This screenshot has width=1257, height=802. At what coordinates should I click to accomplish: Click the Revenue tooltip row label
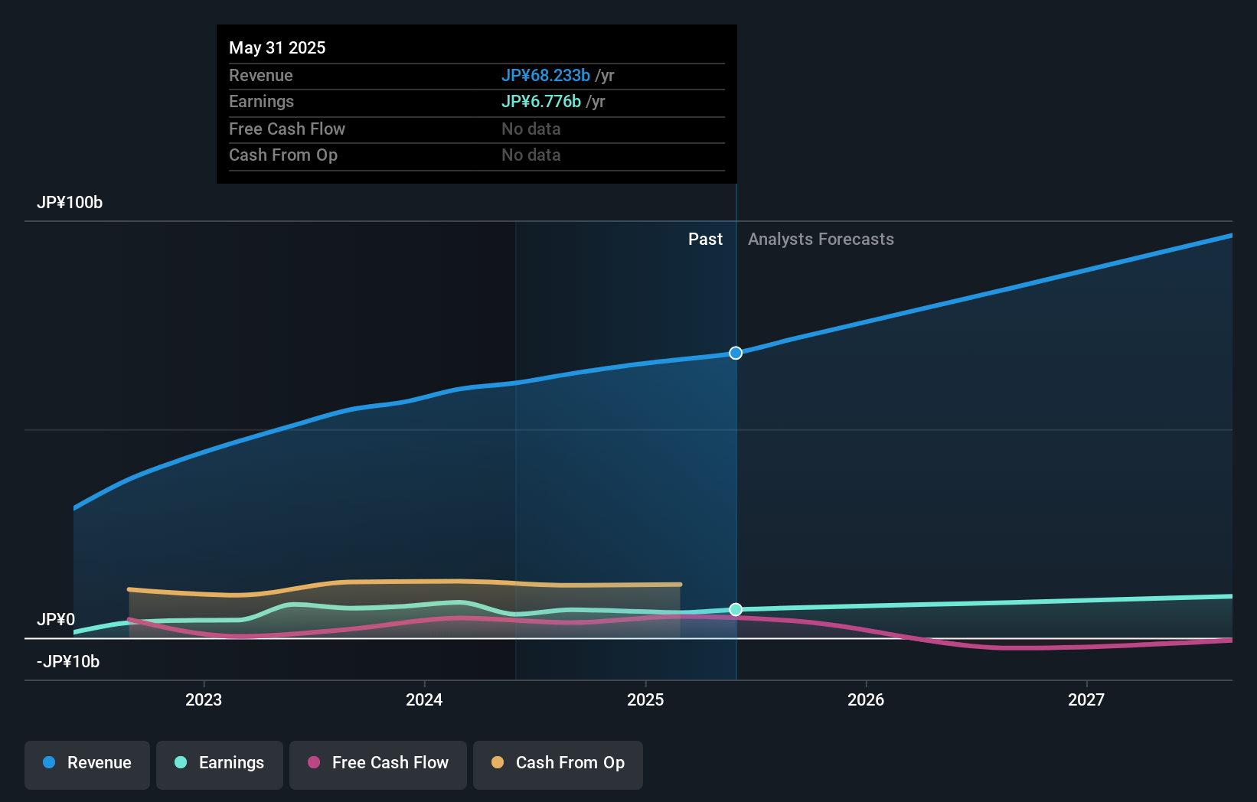pos(261,75)
